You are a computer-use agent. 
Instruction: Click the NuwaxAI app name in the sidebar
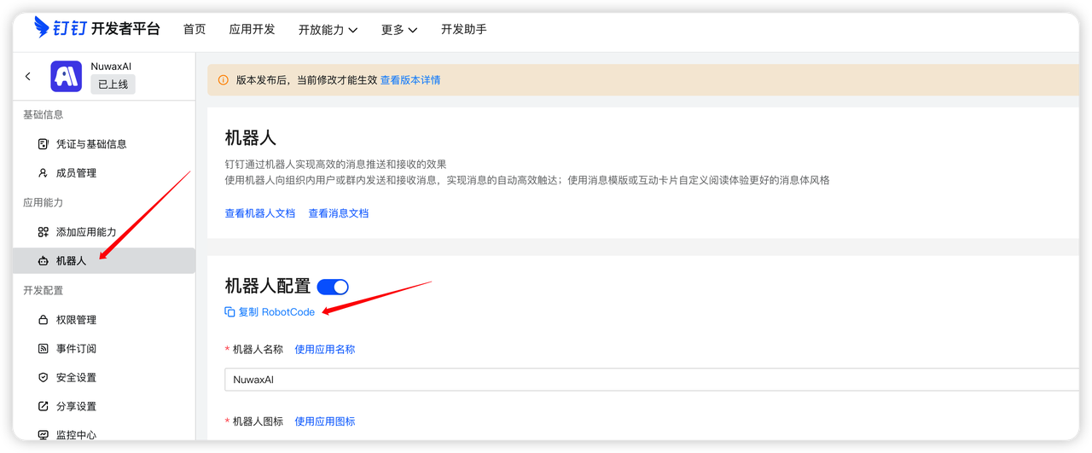111,66
